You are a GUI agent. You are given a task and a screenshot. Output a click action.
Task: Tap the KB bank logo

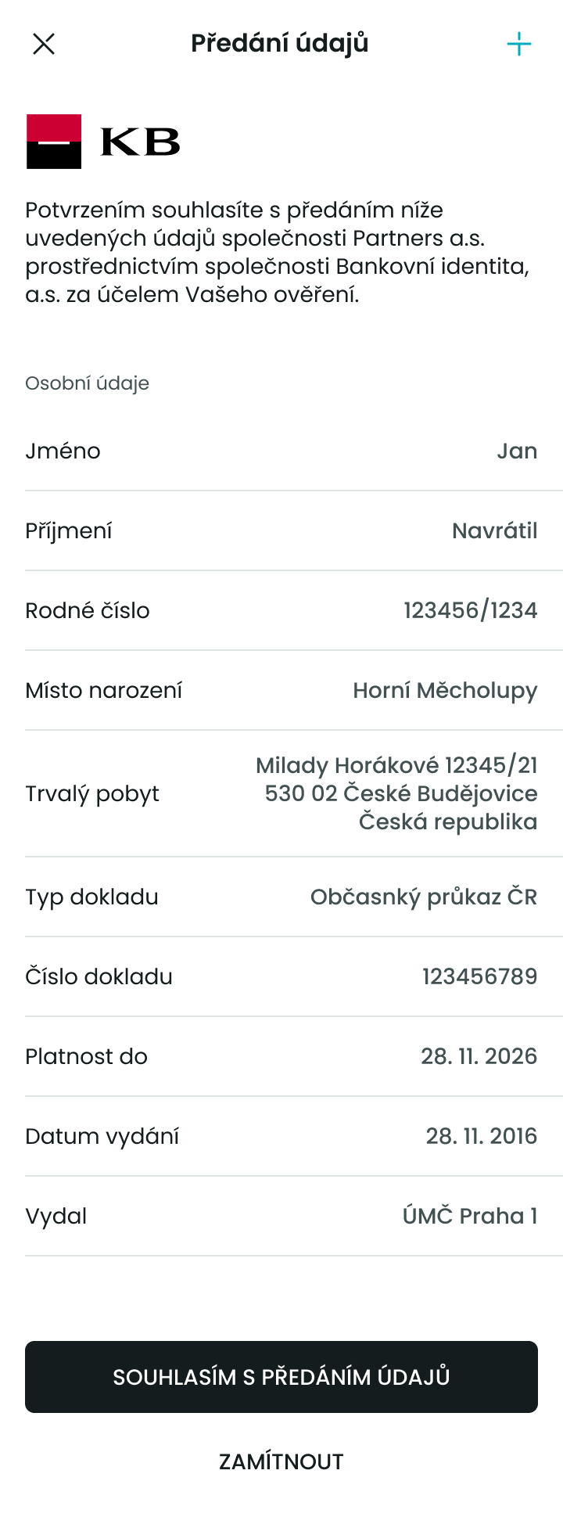[x=103, y=142]
